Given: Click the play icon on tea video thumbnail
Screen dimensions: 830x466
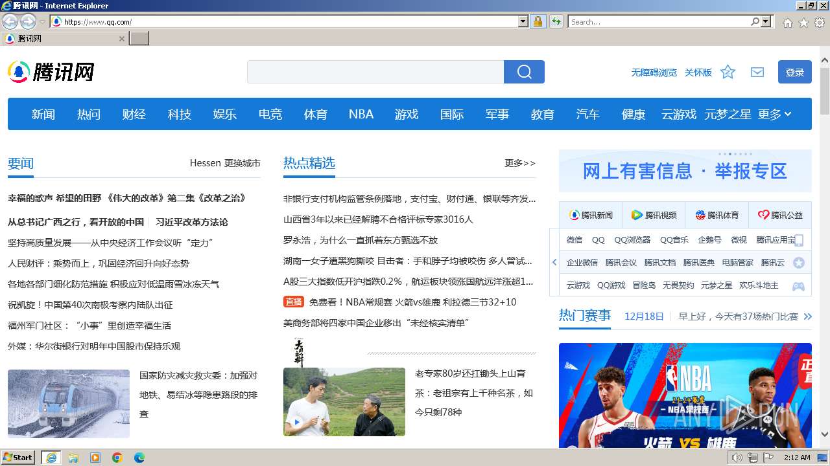Looking at the screenshot, I should (x=297, y=422).
